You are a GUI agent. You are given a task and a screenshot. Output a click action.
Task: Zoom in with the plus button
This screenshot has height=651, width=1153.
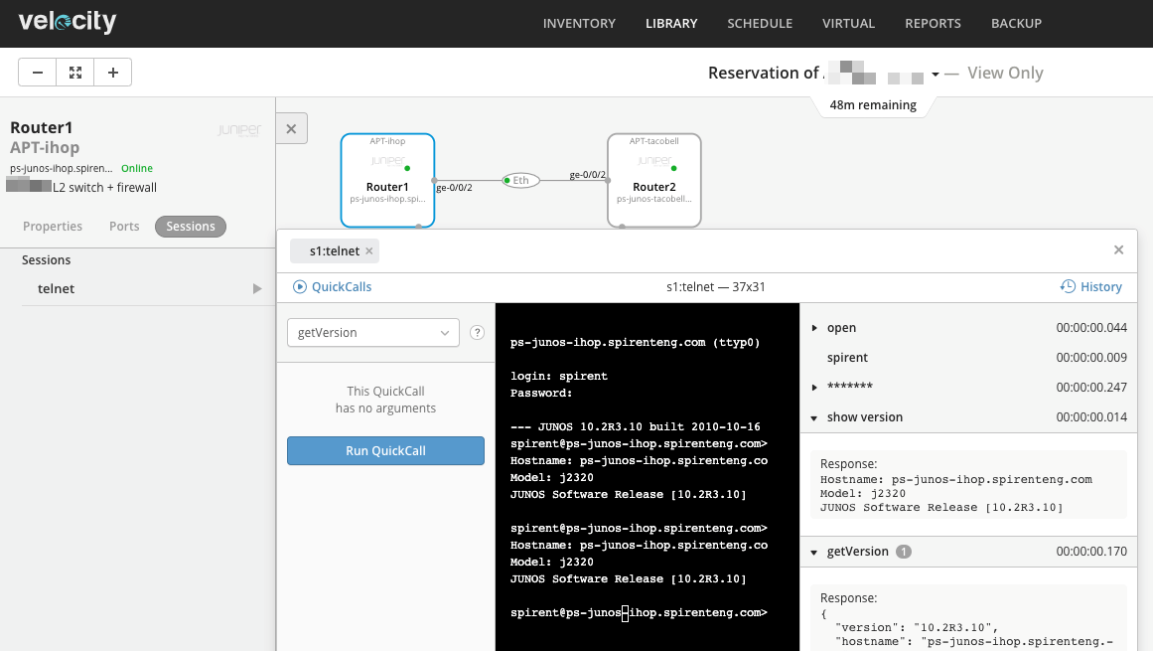tap(112, 73)
